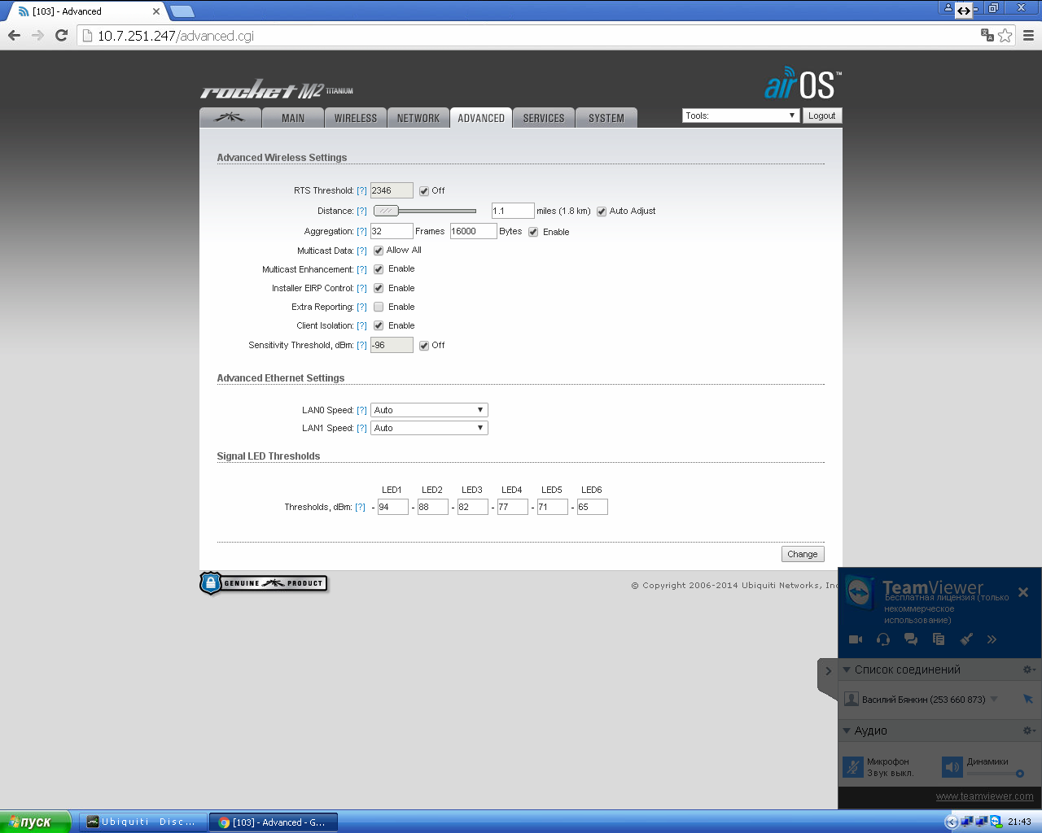Bookmark this page with the star icon
Viewport: 1042px width, 833px height.
1005,35
